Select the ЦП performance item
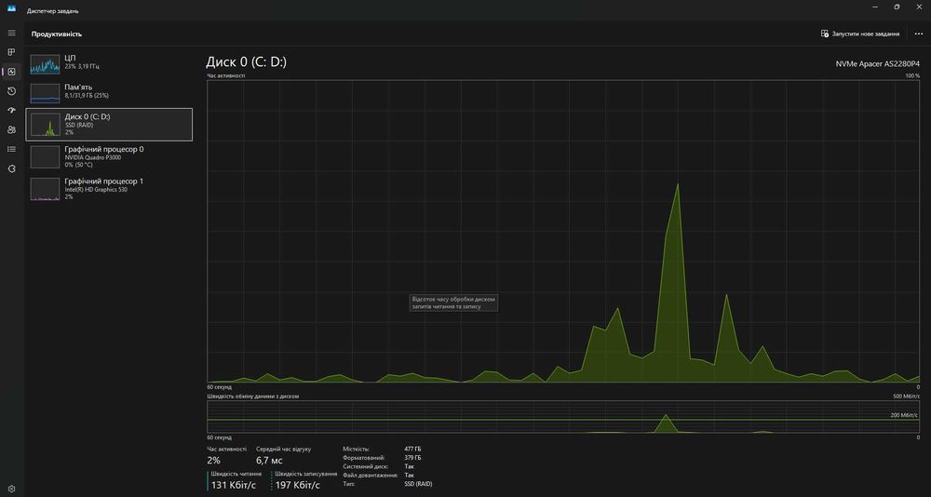The image size is (931, 497). tap(109, 62)
